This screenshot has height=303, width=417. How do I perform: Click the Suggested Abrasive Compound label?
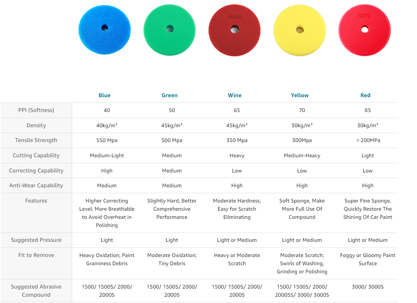(36, 291)
